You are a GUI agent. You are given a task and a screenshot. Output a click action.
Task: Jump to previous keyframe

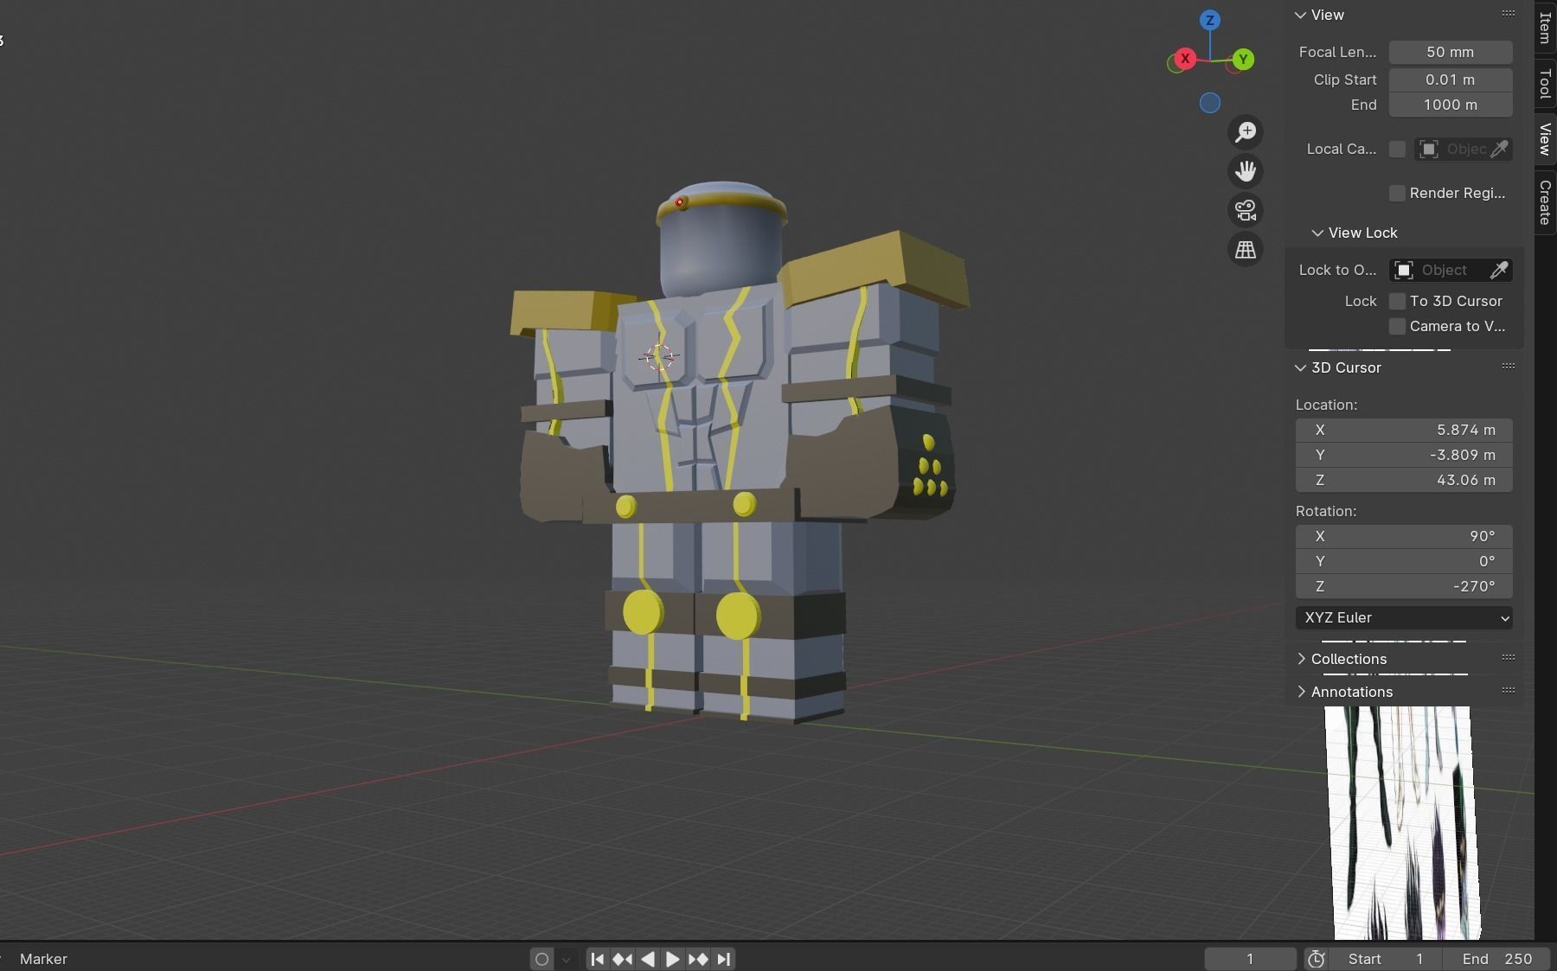point(622,959)
